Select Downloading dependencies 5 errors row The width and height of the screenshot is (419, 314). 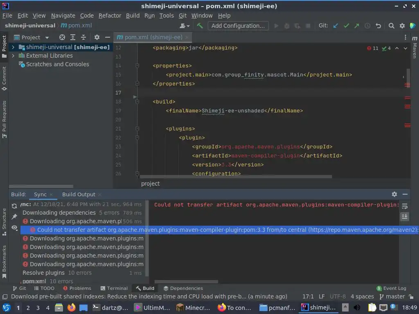click(82, 213)
